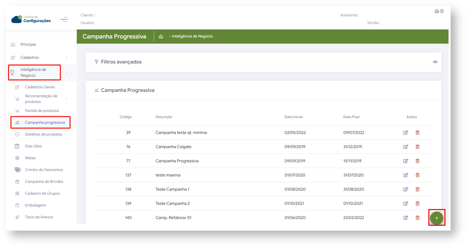Go to the Metas sidebar item
This screenshot has height=247, width=467.
coord(30,158)
